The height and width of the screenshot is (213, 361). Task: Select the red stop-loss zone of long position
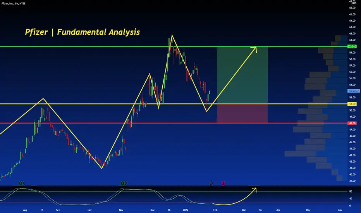(x=242, y=113)
